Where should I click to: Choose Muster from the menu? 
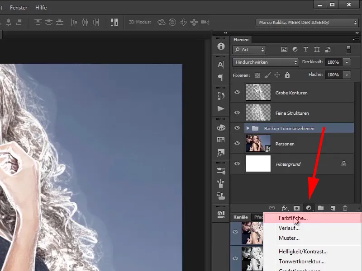click(312, 238)
